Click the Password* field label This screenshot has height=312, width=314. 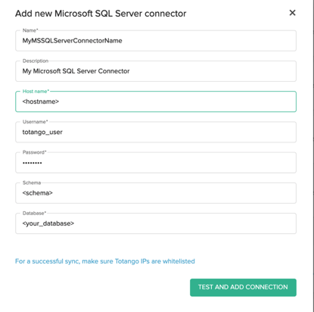point(35,152)
